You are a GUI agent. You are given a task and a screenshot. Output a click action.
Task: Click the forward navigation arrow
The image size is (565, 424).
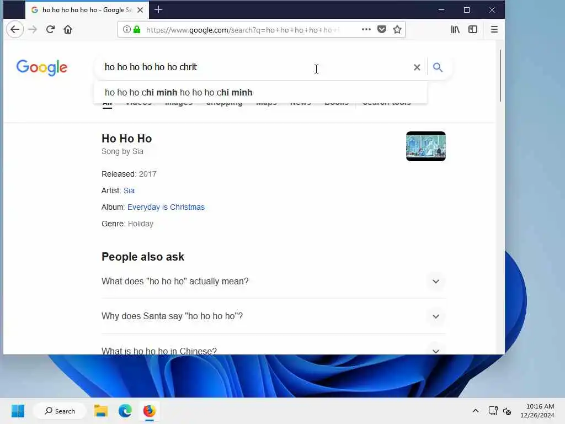coord(33,29)
